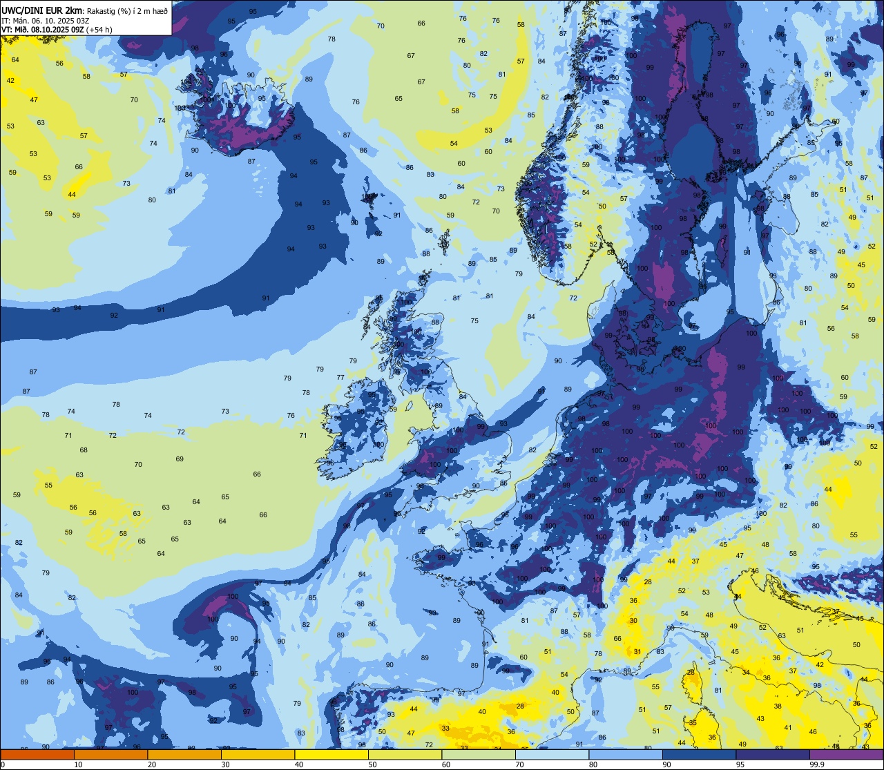The image size is (884, 770).
Task: Click the 'IT: Mán. 06. 10. 2025 03Z' line
Action: point(45,21)
